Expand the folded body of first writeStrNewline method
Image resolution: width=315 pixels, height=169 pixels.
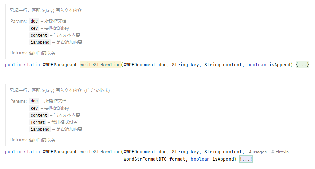302,65
